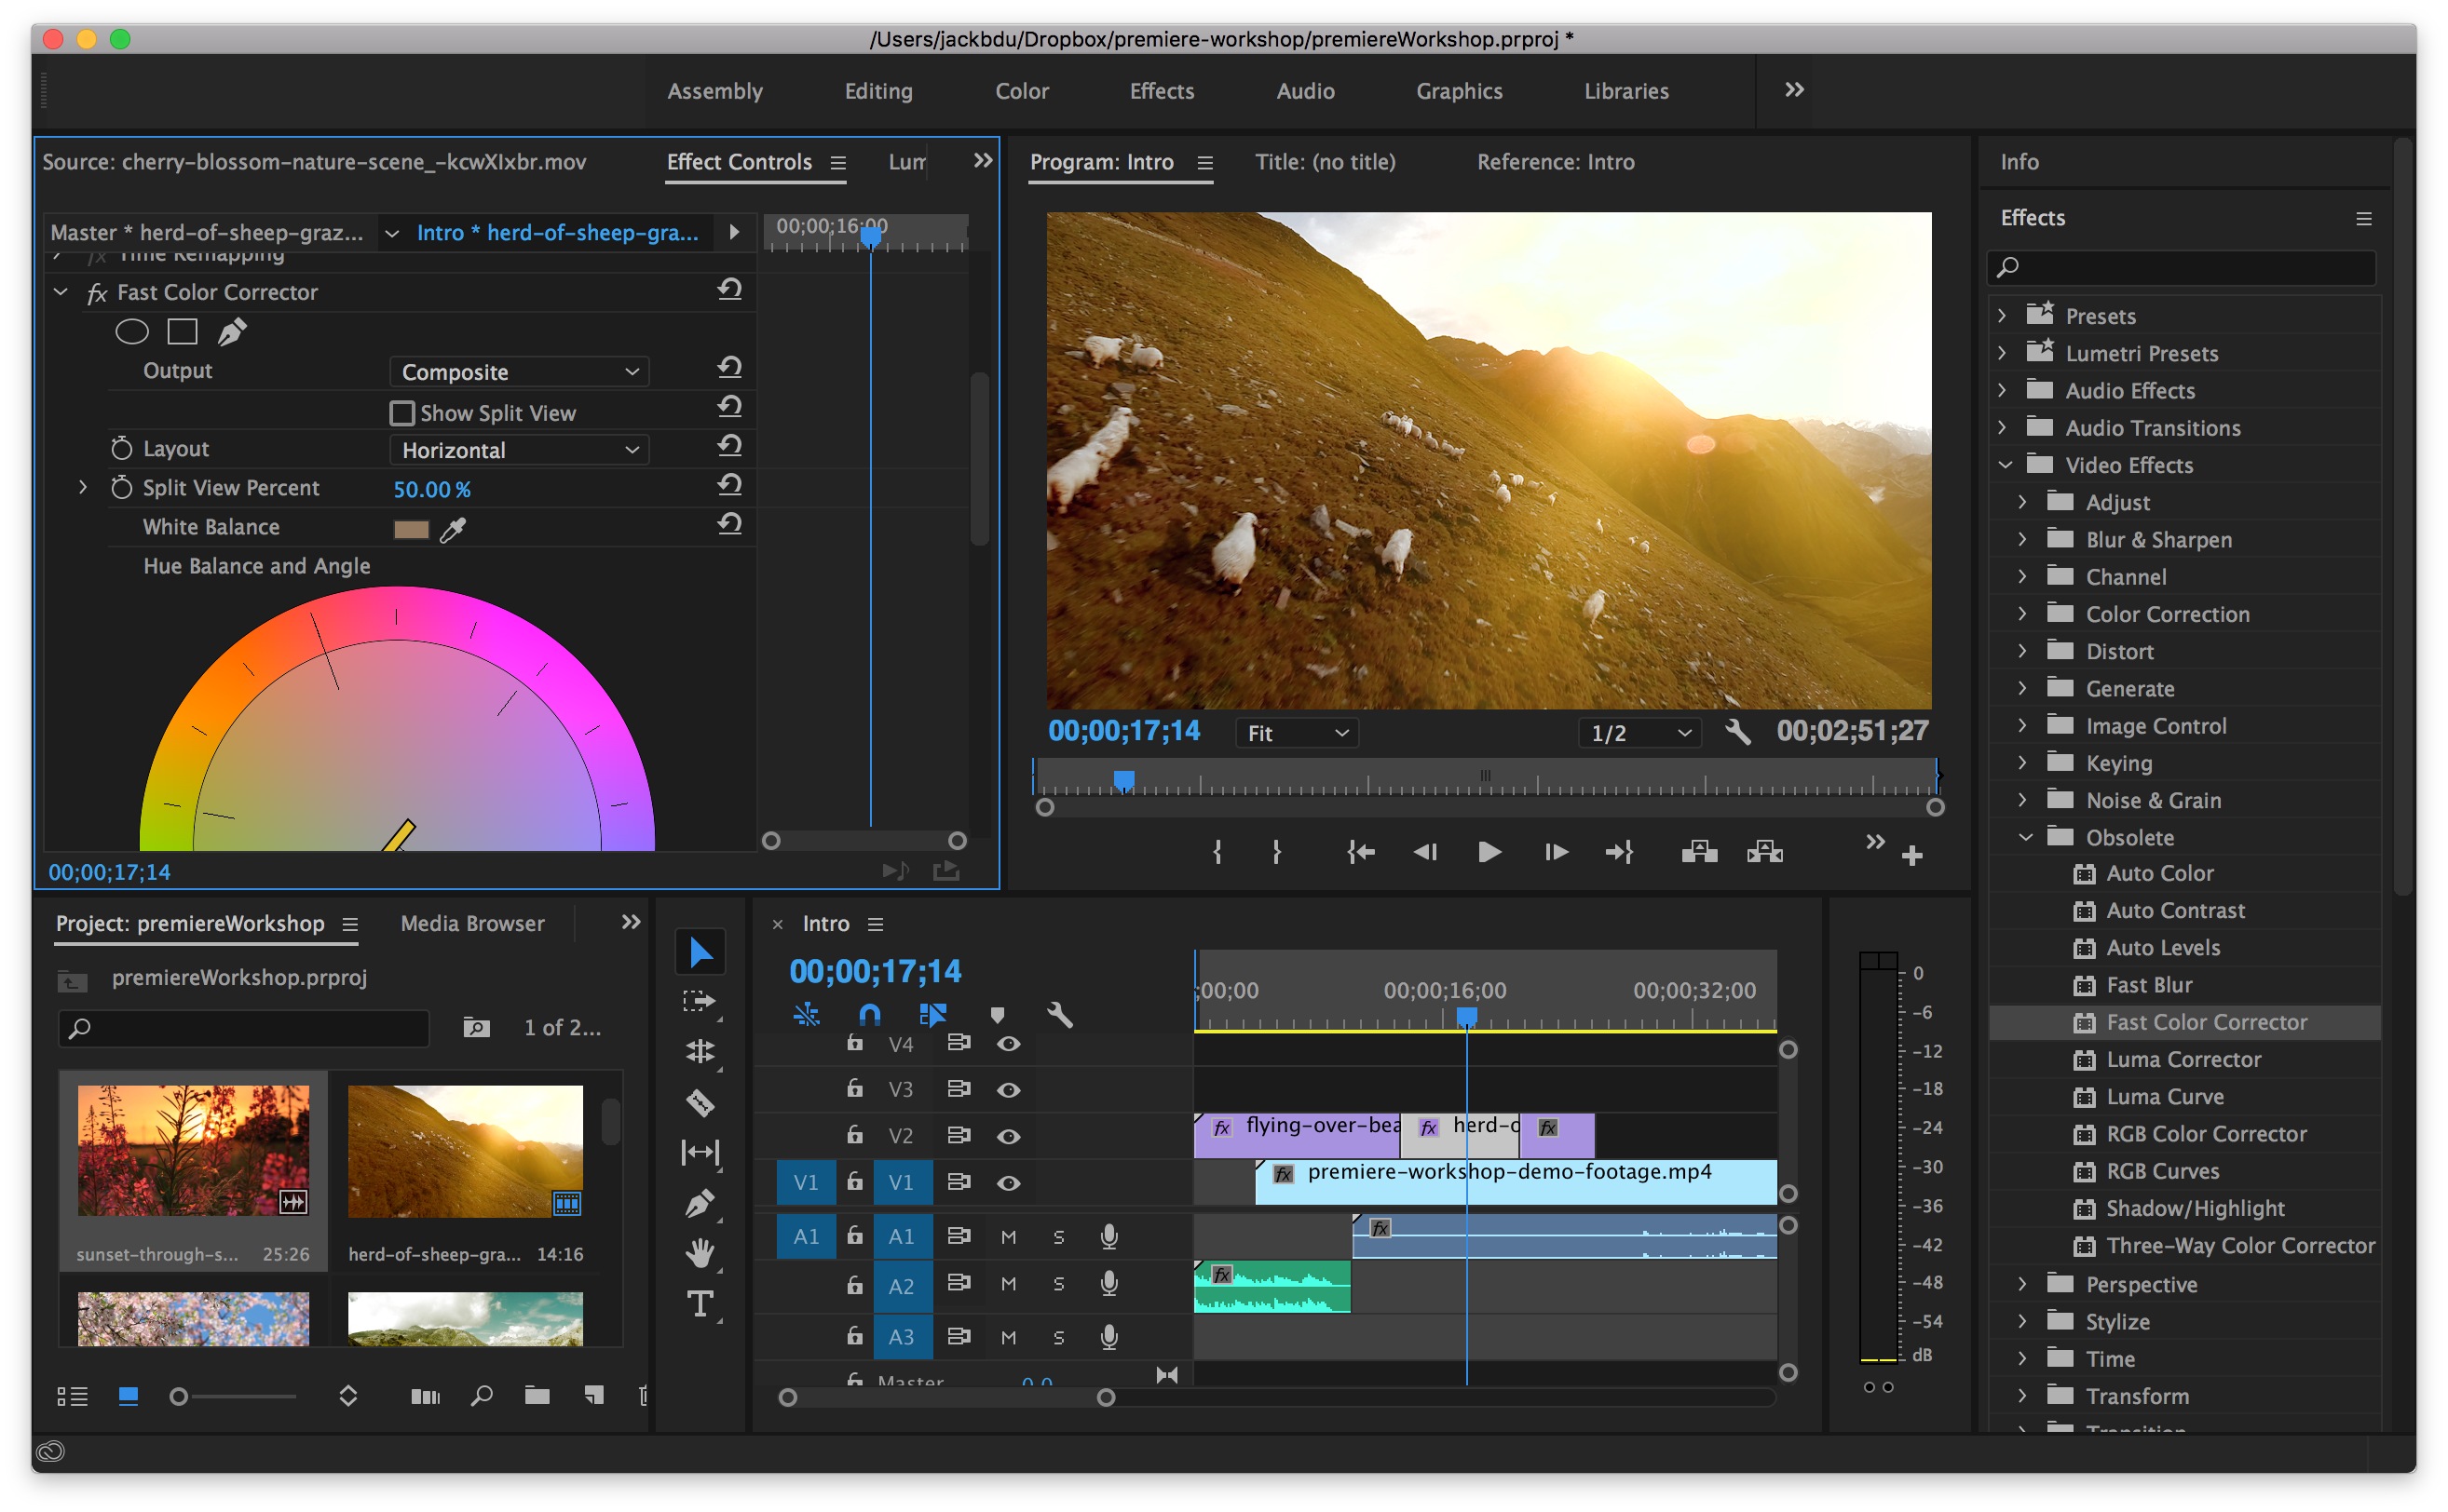
Task: Expand the Color Correction effects folder
Action: click(2021, 614)
